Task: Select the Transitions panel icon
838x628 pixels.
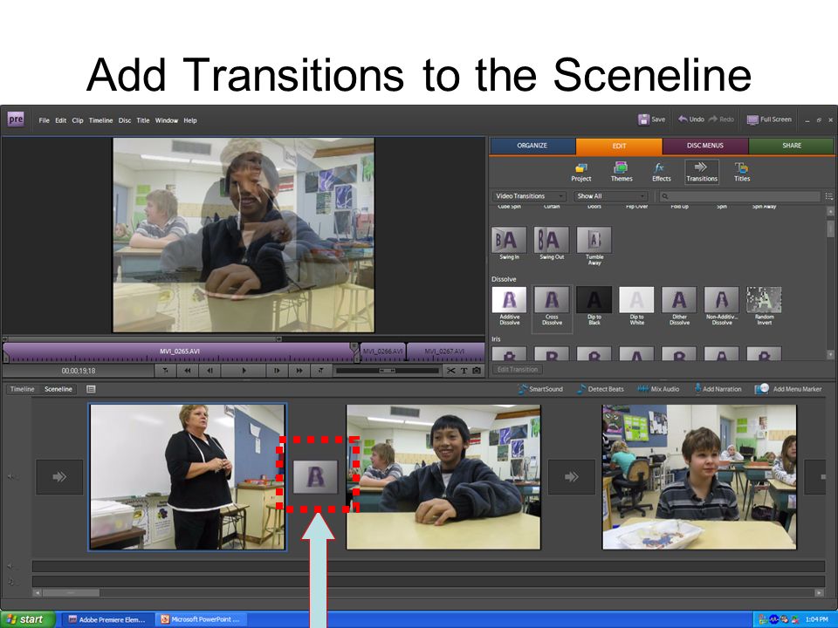Action: pos(702,173)
